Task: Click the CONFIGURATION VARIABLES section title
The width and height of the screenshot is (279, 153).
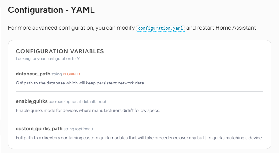Action: tap(60, 51)
